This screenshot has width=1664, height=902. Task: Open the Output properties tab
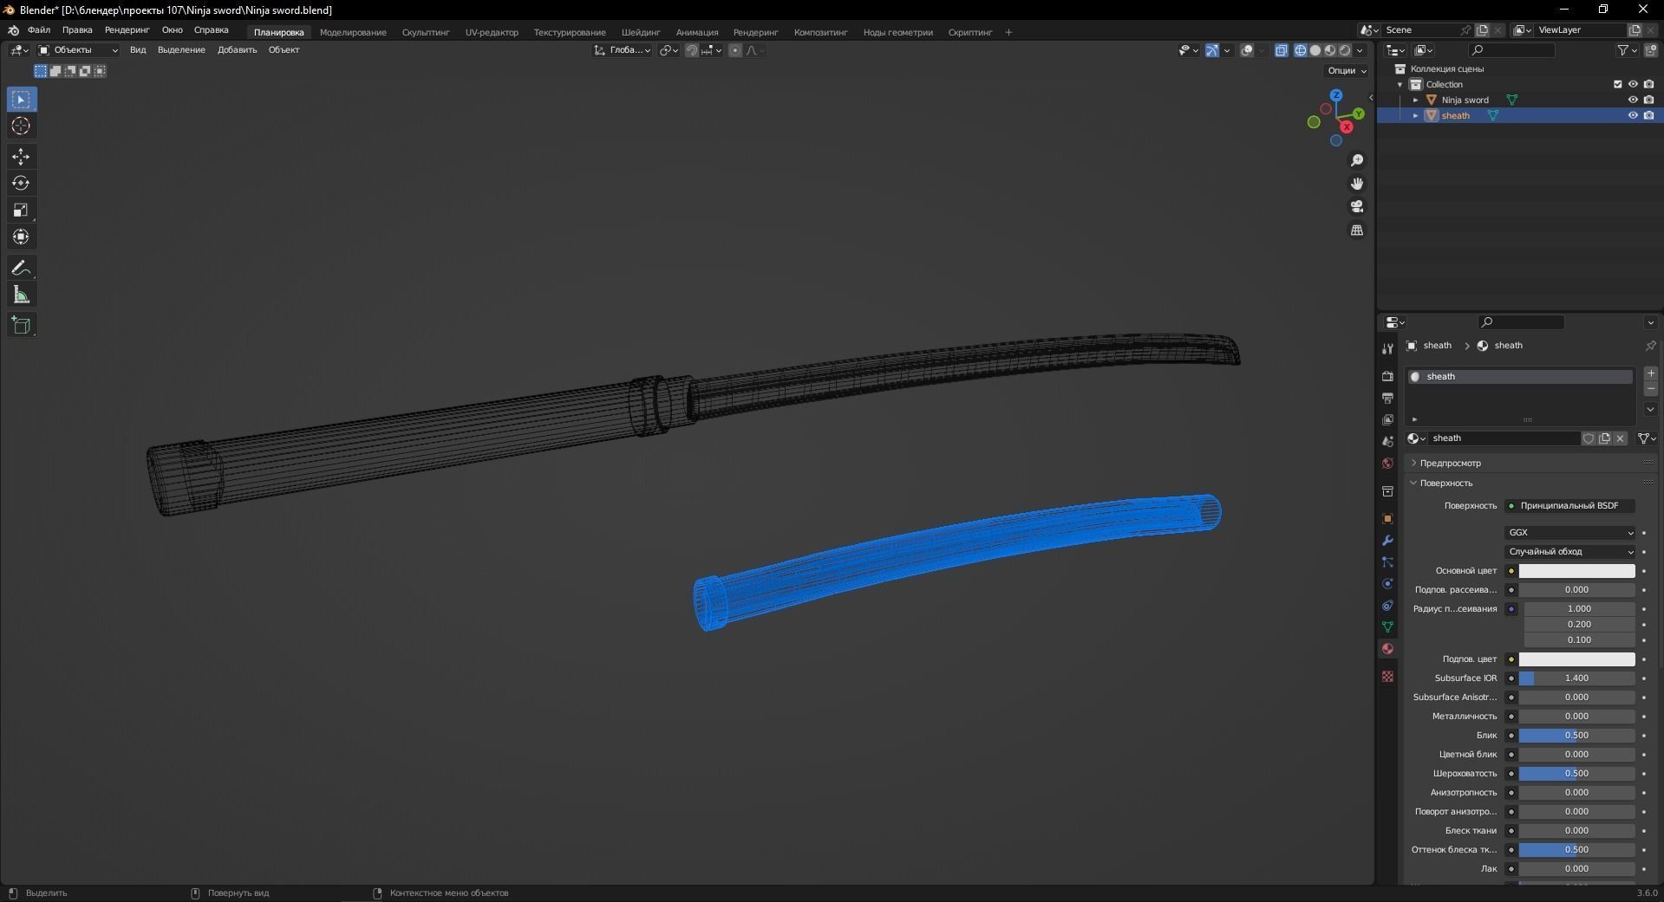tap(1387, 398)
